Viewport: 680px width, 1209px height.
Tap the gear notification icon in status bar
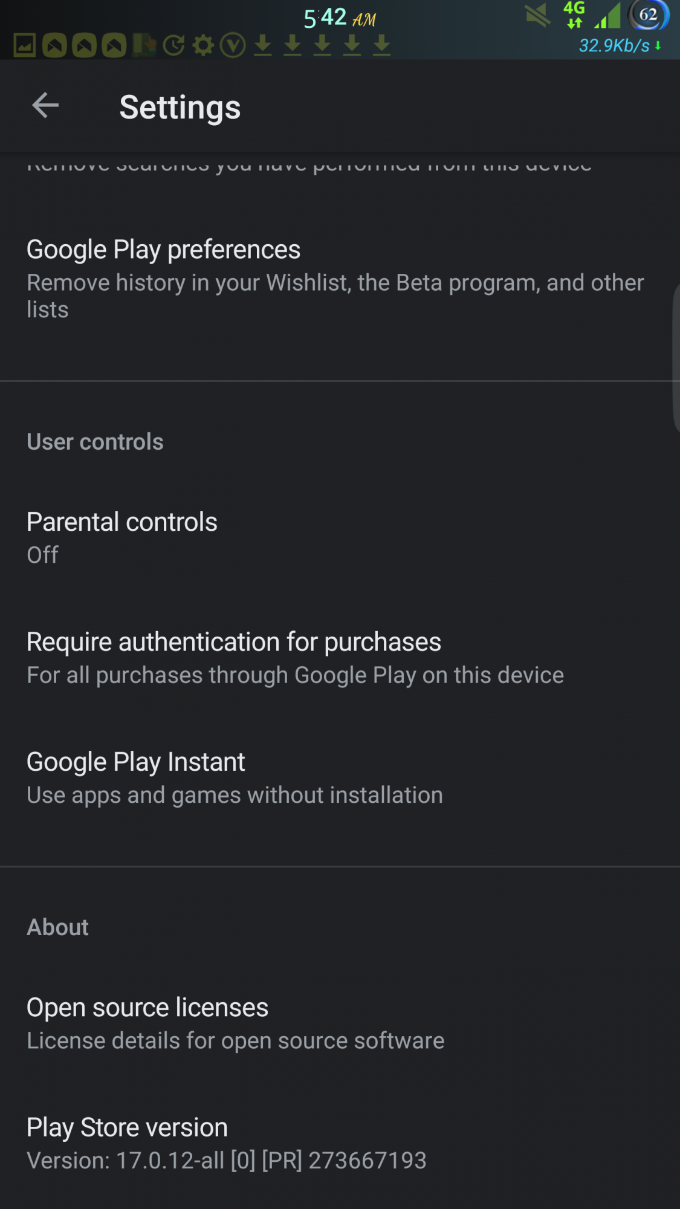point(204,45)
